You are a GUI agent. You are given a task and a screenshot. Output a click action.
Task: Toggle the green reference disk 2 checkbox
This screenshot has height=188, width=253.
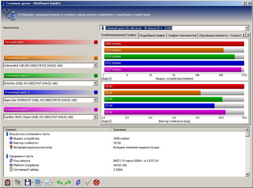[x=96, y=75]
